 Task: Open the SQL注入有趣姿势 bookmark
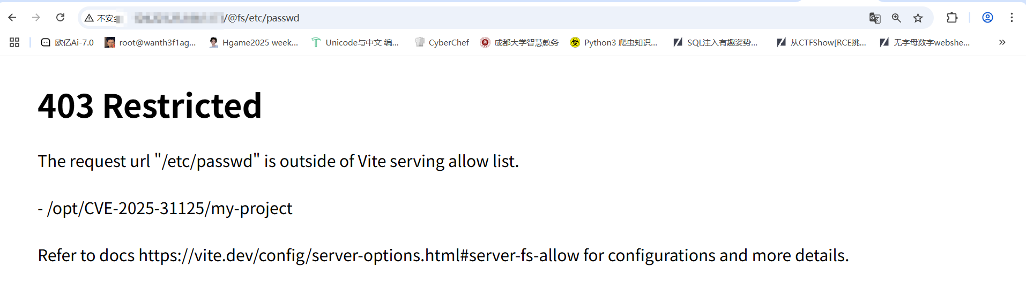coord(716,42)
